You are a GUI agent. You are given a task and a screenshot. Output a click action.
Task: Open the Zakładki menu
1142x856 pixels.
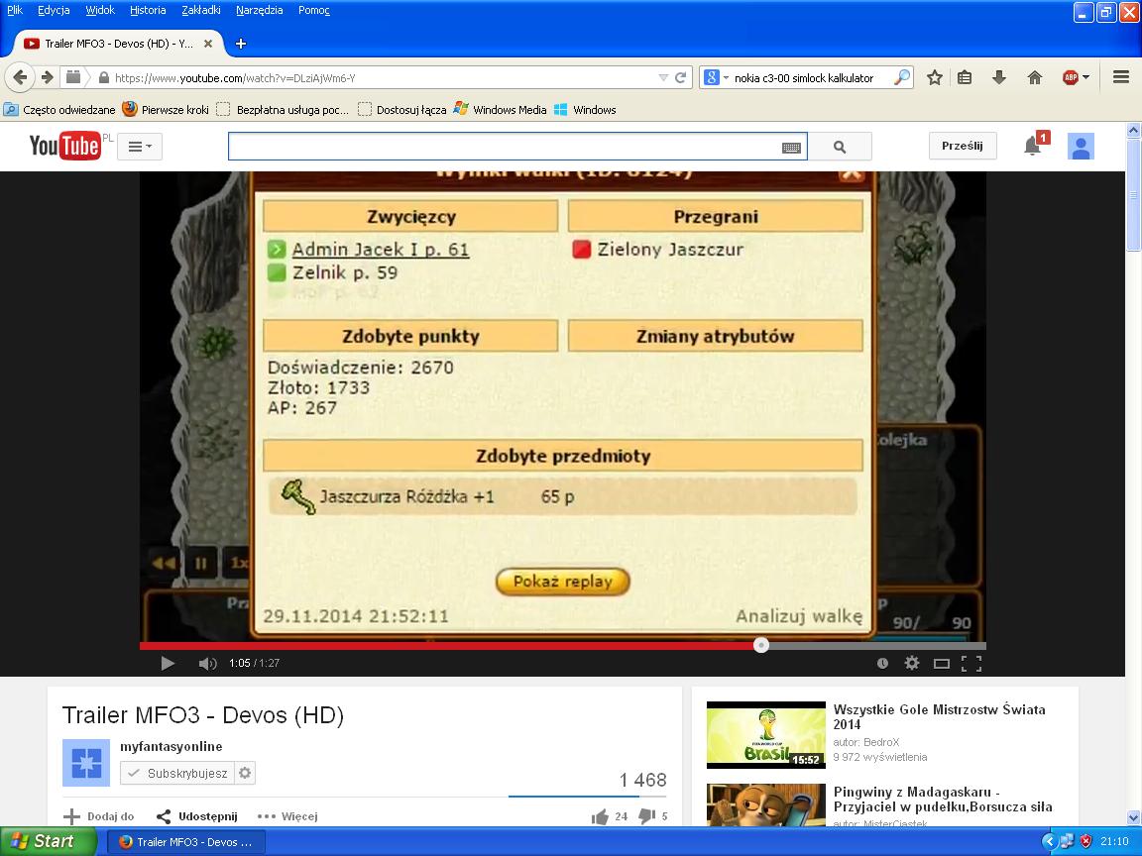[x=201, y=10]
